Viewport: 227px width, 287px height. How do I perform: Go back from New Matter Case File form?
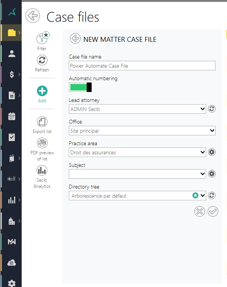pyautogui.click(x=75, y=38)
